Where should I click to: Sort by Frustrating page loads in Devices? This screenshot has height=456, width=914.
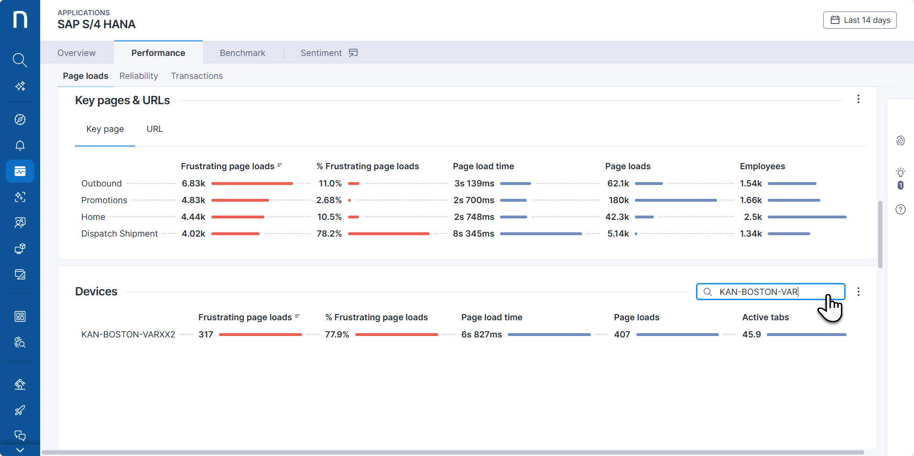coord(245,317)
